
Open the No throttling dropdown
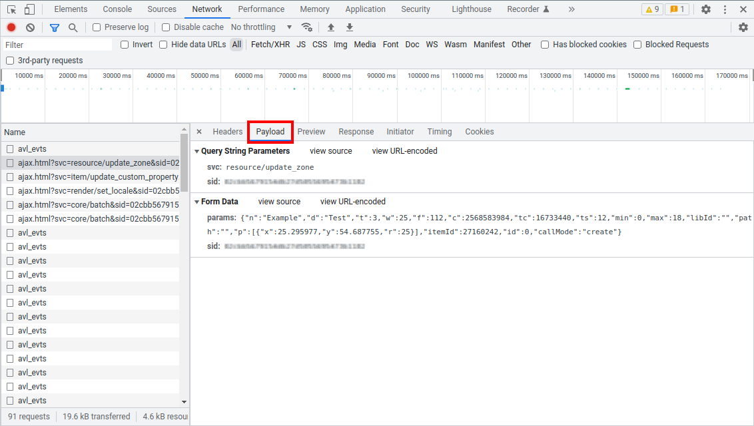(261, 27)
